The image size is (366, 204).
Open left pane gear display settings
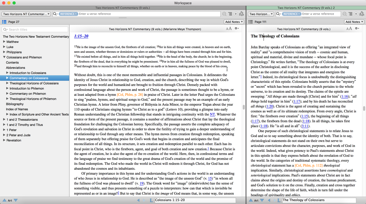pyautogui.click(x=237, y=29)
